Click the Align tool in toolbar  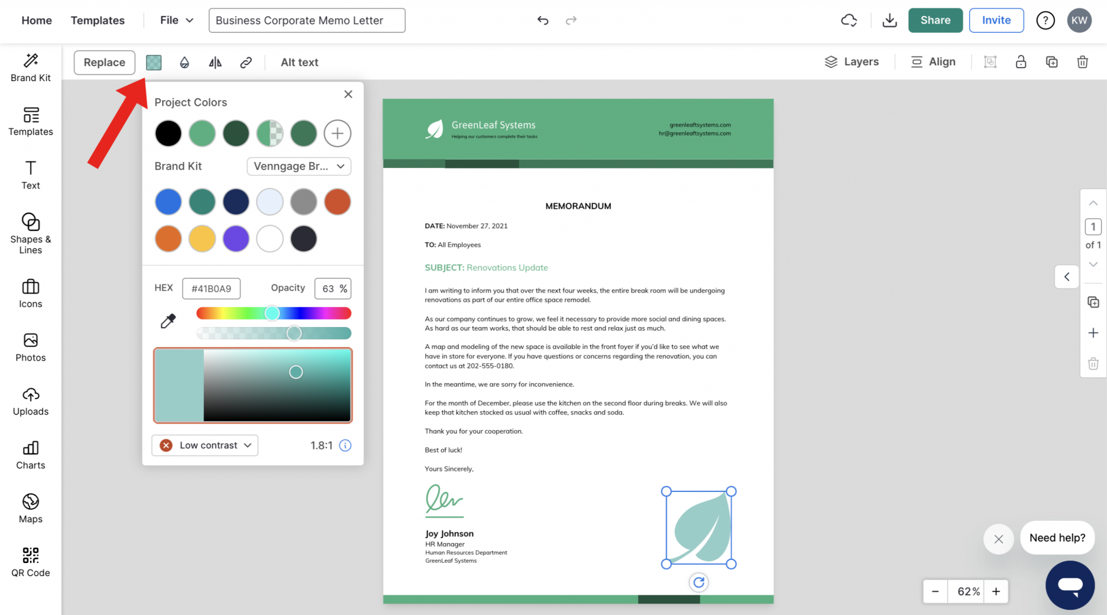[933, 62]
